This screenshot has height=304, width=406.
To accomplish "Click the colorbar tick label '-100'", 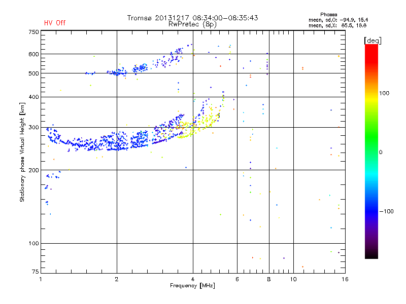I will (x=387, y=211).
